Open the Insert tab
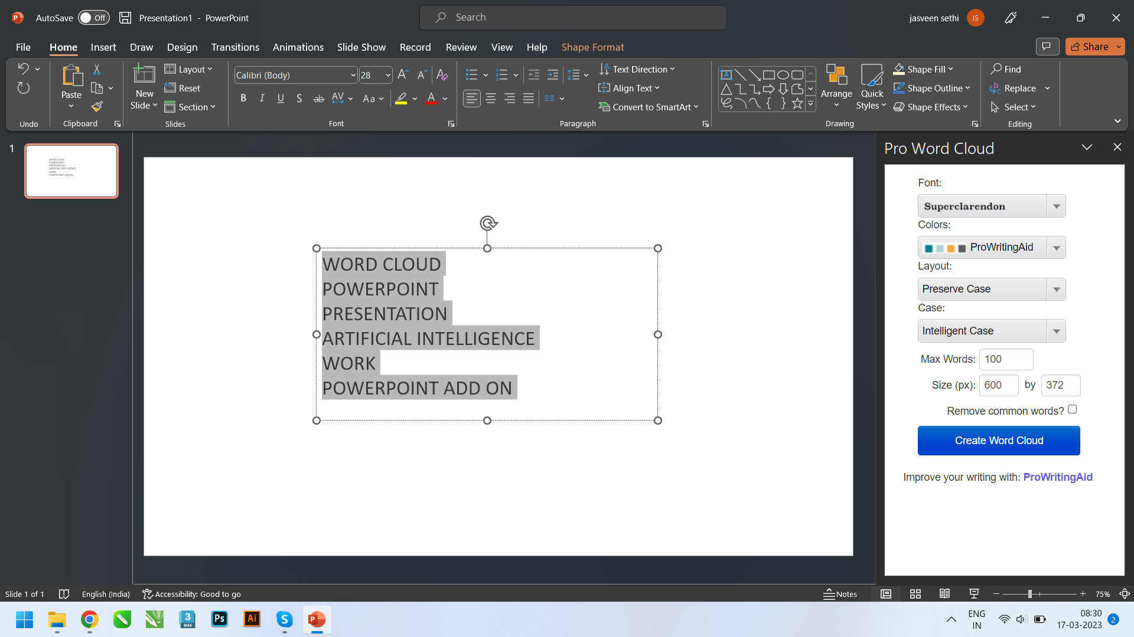Image resolution: width=1134 pixels, height=637 pixels. tap(103, 47)
